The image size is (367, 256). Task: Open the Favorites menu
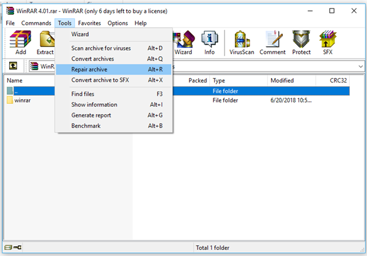coord(89,23)
